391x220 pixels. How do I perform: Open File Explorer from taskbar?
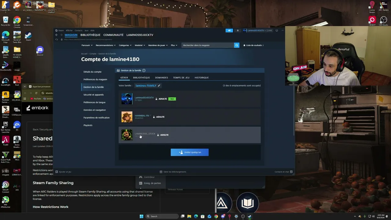click(189, 216)
